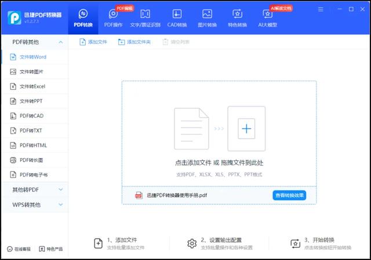Click the 点击添加文件 或 拖拽文件到此处 text
Screen dimensions: 371x260
[x=219, y=163]
